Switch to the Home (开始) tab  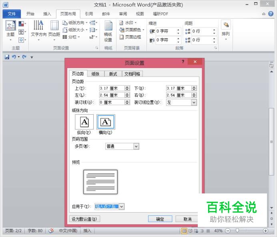point(30,14)
